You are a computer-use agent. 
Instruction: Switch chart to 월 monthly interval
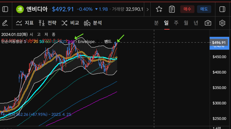pyautogui.click(x=186, y=23)
